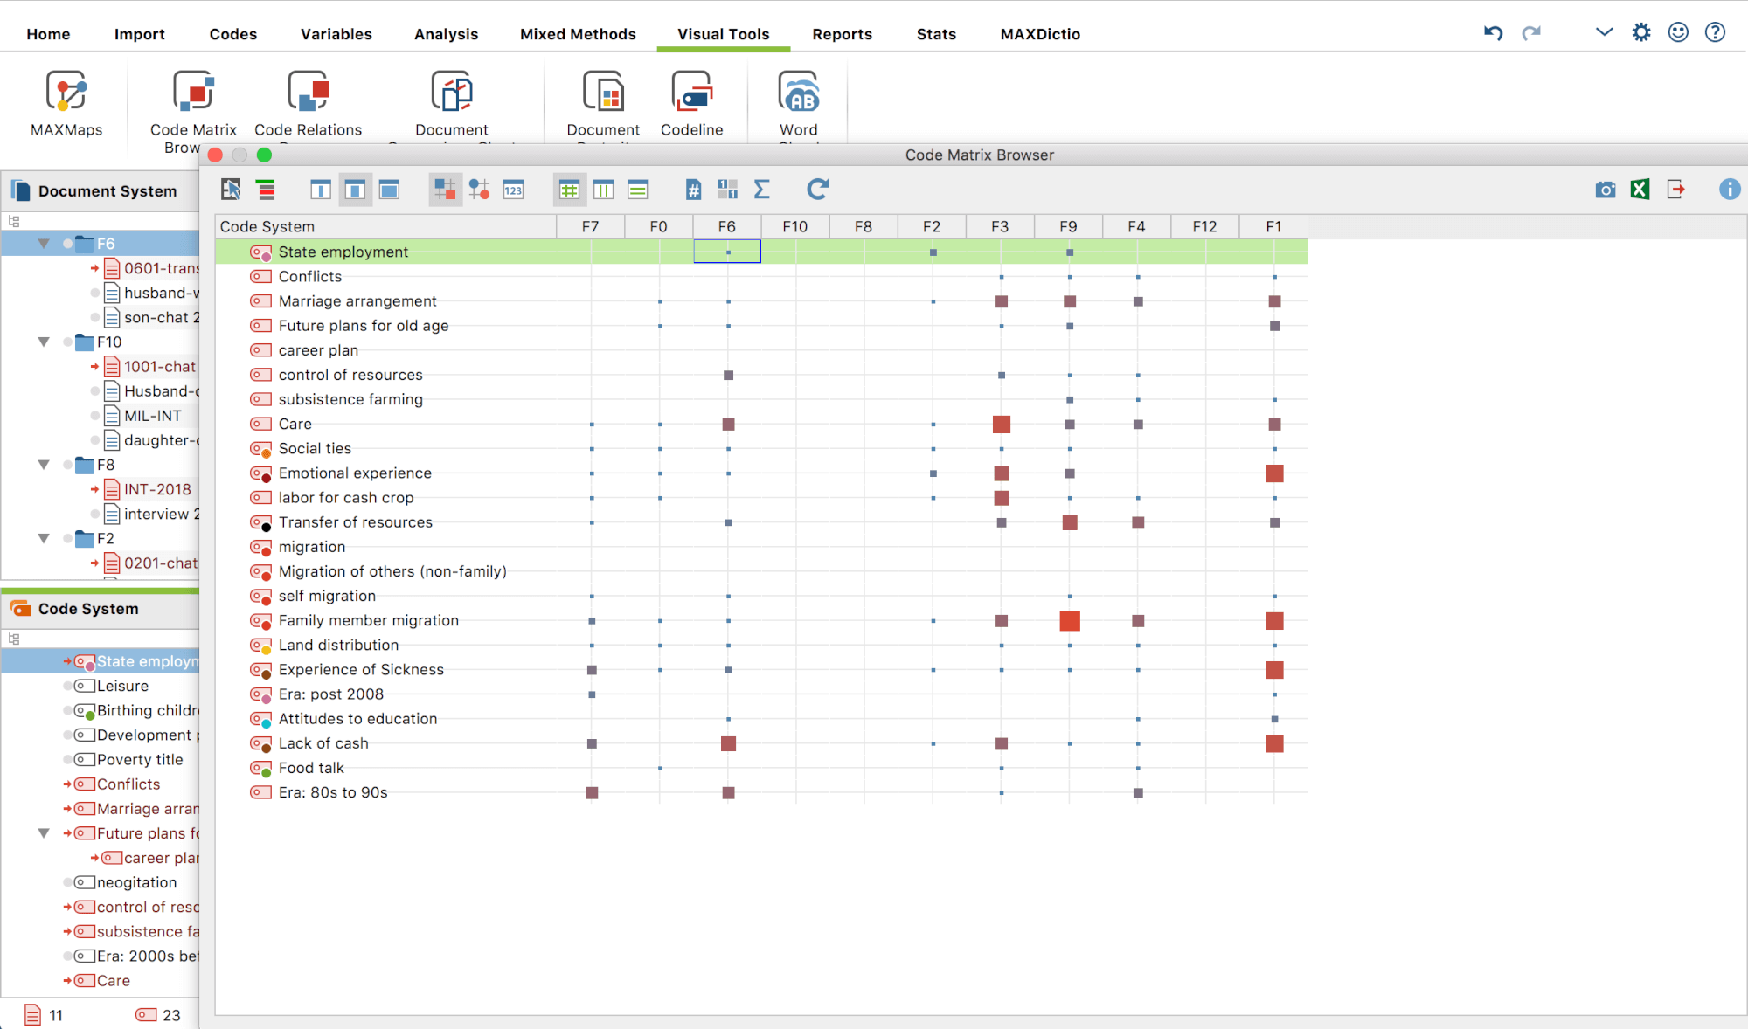
Task: Collapse the F2 document folder
Action: point(44,539)
